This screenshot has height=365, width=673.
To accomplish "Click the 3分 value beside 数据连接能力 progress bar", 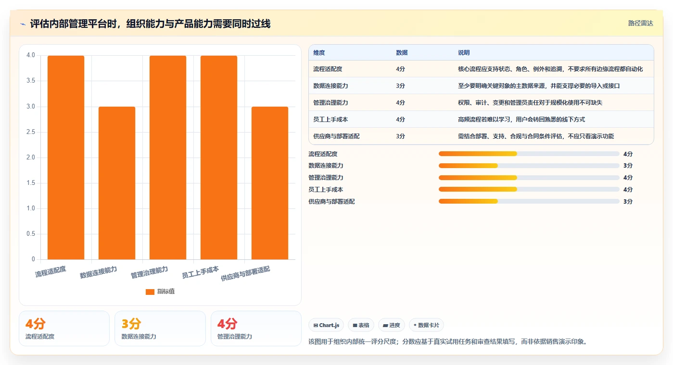I will click(628, 166).
